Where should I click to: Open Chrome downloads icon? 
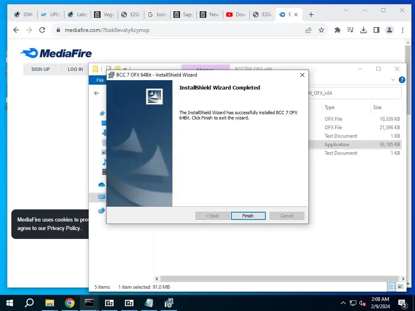click(x=364, y=30)
